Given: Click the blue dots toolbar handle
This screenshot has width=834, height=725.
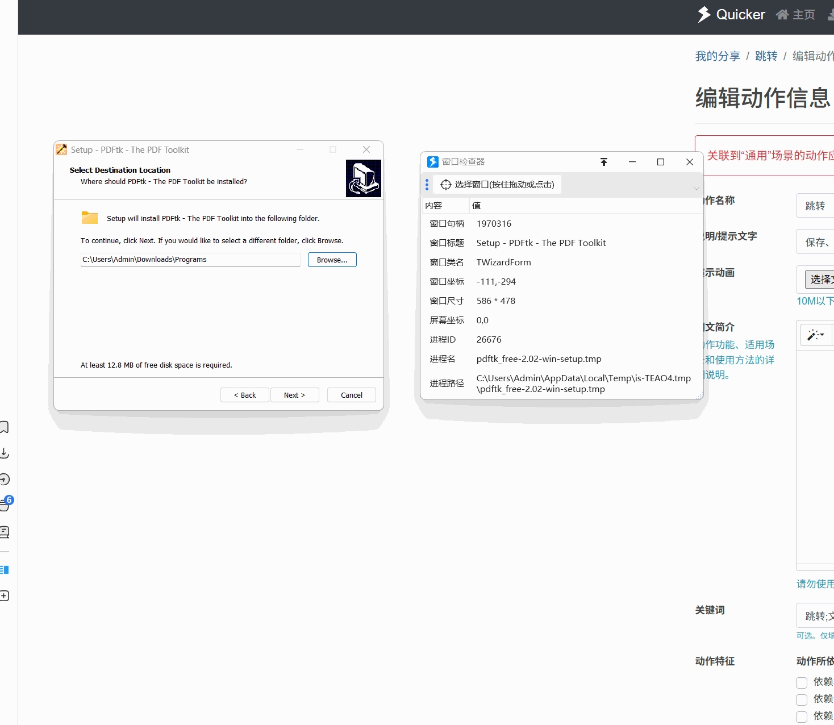Looking at the screenshot, I should click(x=427, y=185).
